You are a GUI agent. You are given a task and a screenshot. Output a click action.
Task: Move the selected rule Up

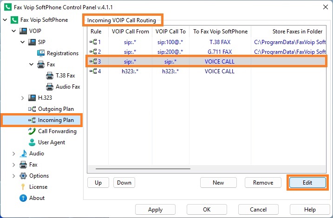pos(98,183)
